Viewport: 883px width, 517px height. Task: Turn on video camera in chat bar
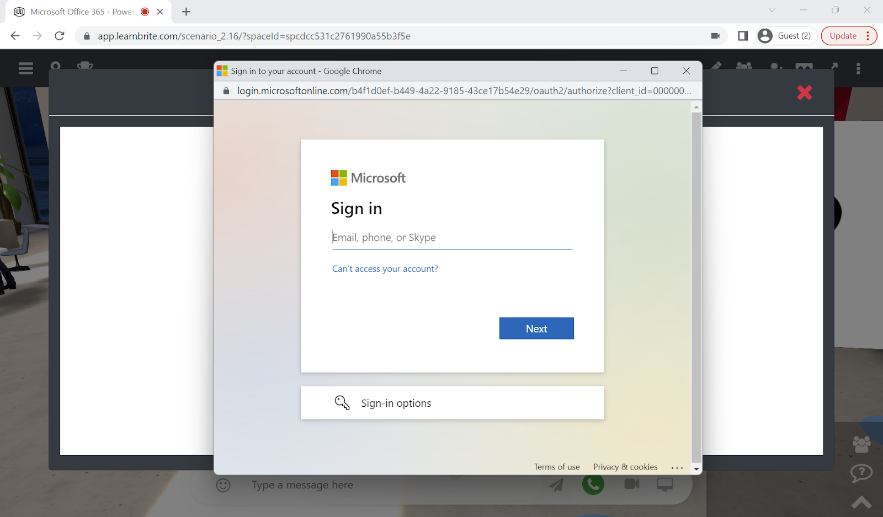(x=632, y=484)
